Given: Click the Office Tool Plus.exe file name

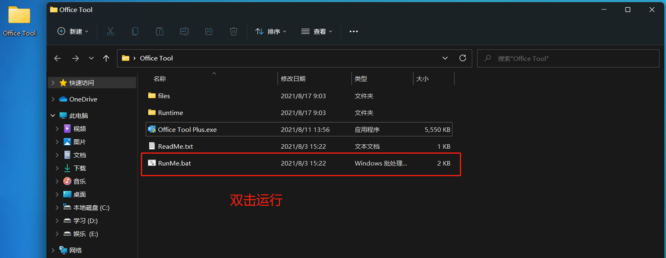Looking at the screenshot, I should click(x=187, y=130).
